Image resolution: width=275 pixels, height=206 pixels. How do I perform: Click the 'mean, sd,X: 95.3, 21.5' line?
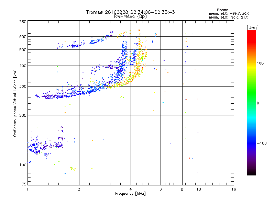229,17
